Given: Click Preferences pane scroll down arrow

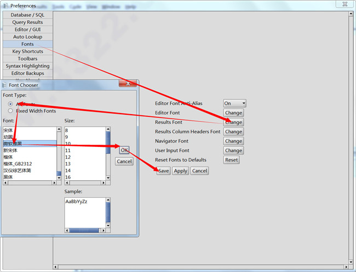Looking at the screenshot, I should (x=351, y=262).
